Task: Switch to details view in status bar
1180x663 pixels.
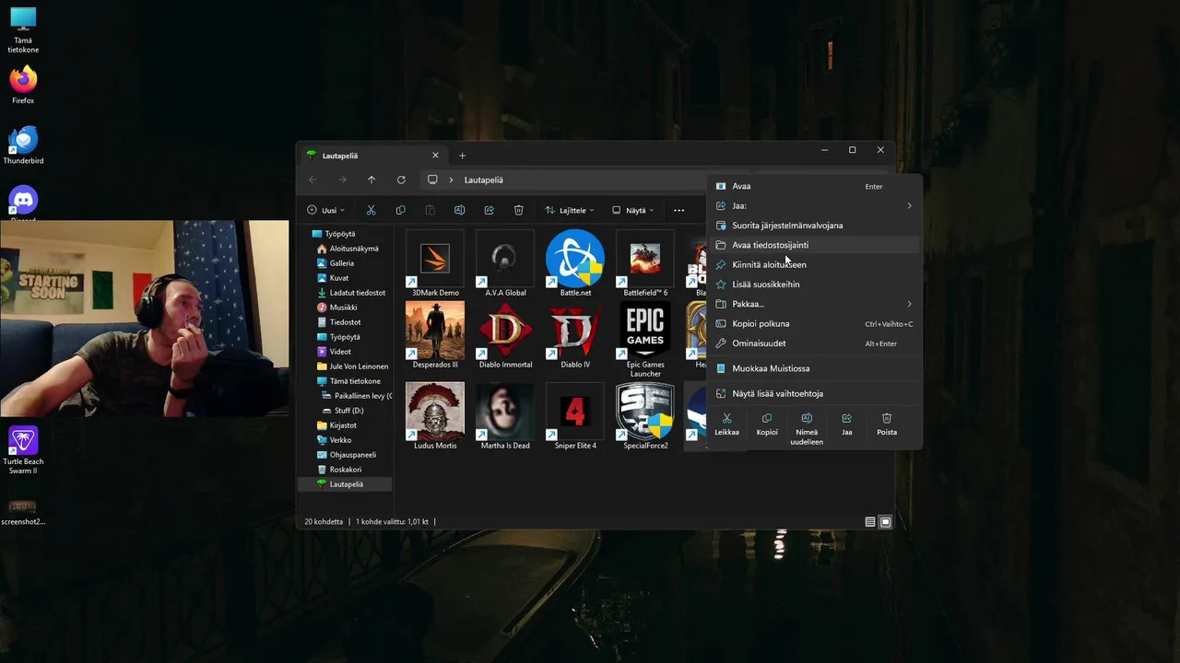Action: (870, 522)
